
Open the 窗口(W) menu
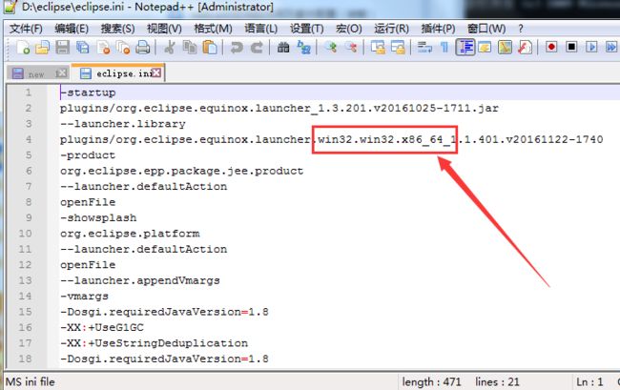point(486,29)
